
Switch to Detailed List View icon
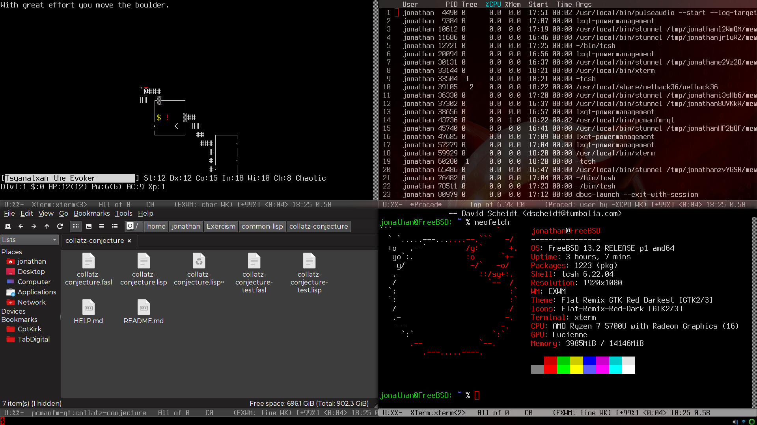point(115,226)
